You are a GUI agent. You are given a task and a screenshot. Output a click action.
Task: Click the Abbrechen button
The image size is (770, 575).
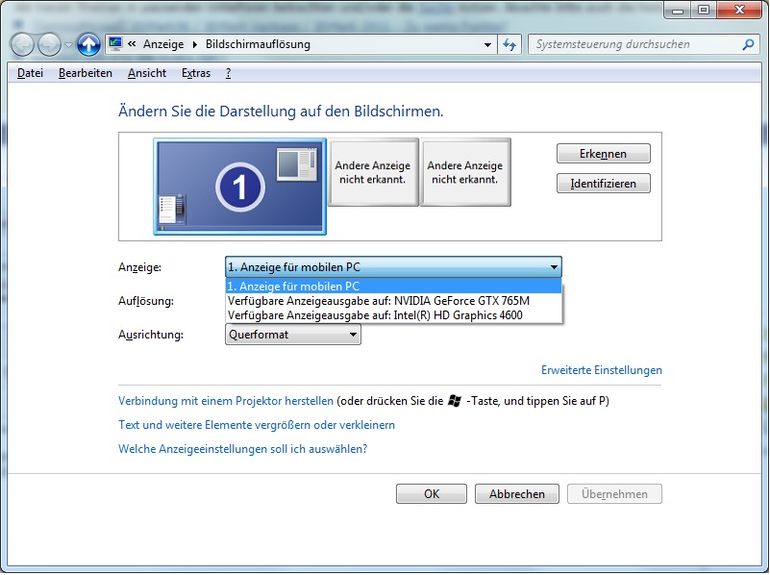coord(516,494)
